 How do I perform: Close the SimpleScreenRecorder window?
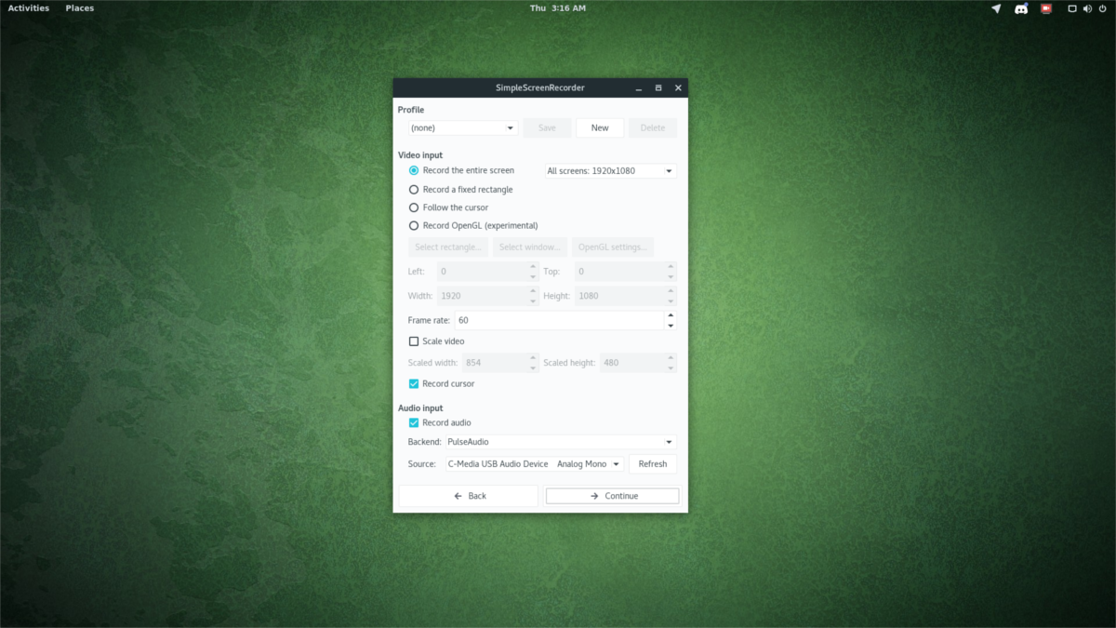(x=678, y=88)
